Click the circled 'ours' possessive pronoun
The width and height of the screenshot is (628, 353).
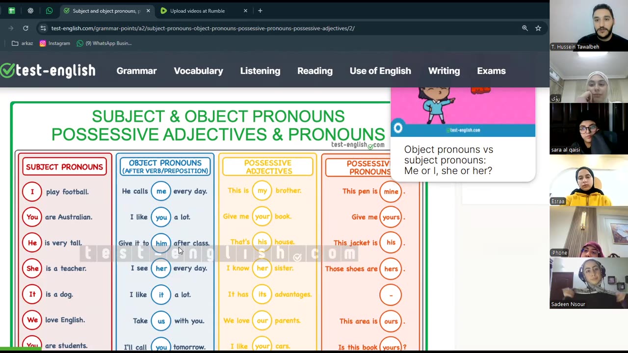point(391,321)
